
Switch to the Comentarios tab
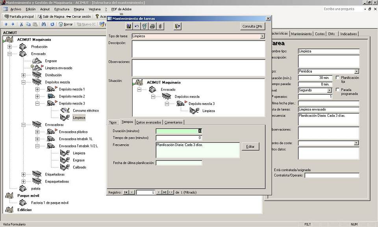[x=173, y=122]
